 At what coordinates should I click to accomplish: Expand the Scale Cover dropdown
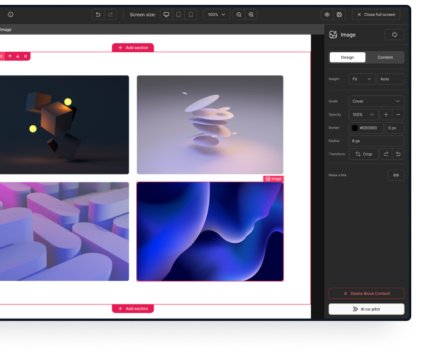coord(376,102)
